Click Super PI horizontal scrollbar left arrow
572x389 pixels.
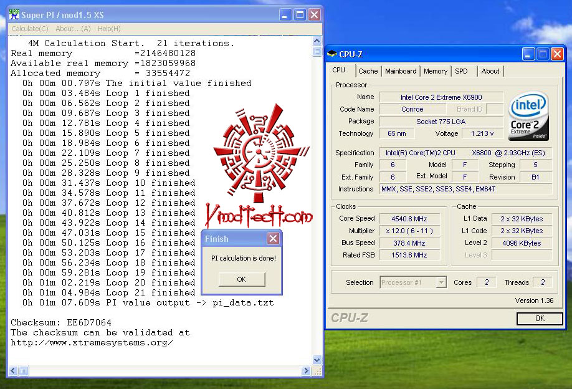(13, 371)
